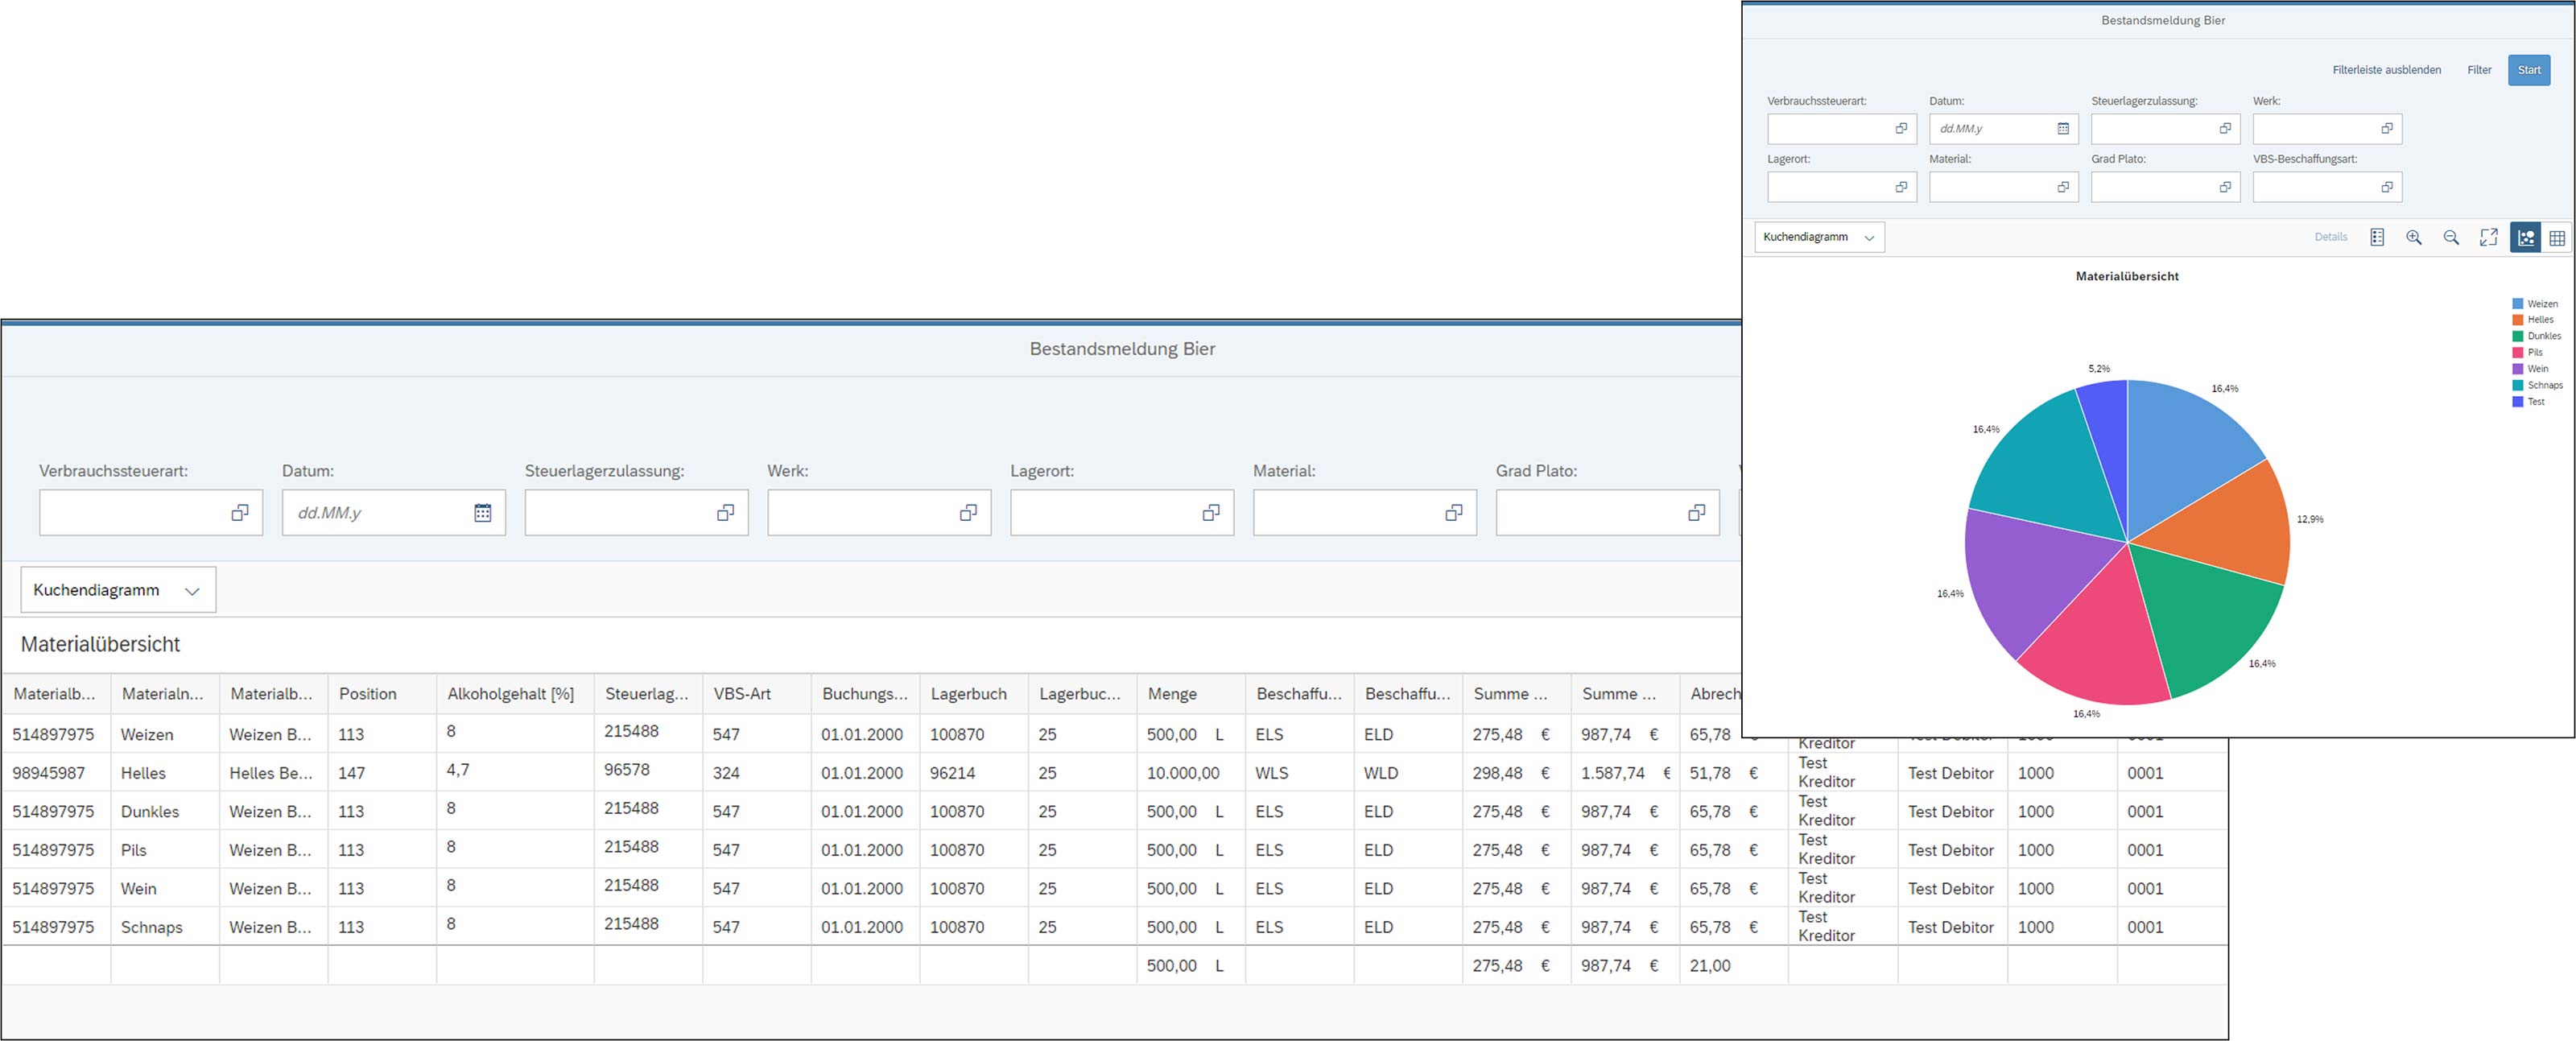2576x1041 pixels.
Task: Switch to chart view icon
Action: tap(2526, 237)
